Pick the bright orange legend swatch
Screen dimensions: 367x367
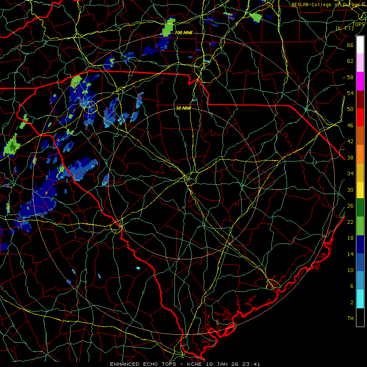click(x=360, y=154)
